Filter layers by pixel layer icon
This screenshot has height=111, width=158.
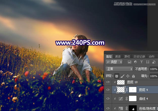click(x=130, y=62)
